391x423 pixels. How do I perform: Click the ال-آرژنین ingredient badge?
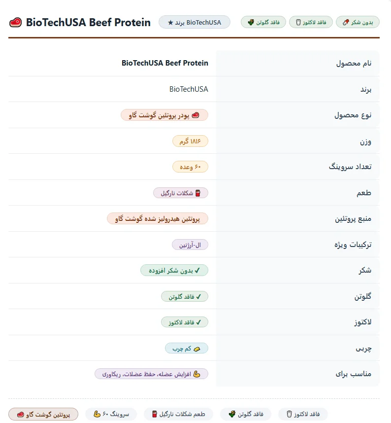click(x=190, y=245)
